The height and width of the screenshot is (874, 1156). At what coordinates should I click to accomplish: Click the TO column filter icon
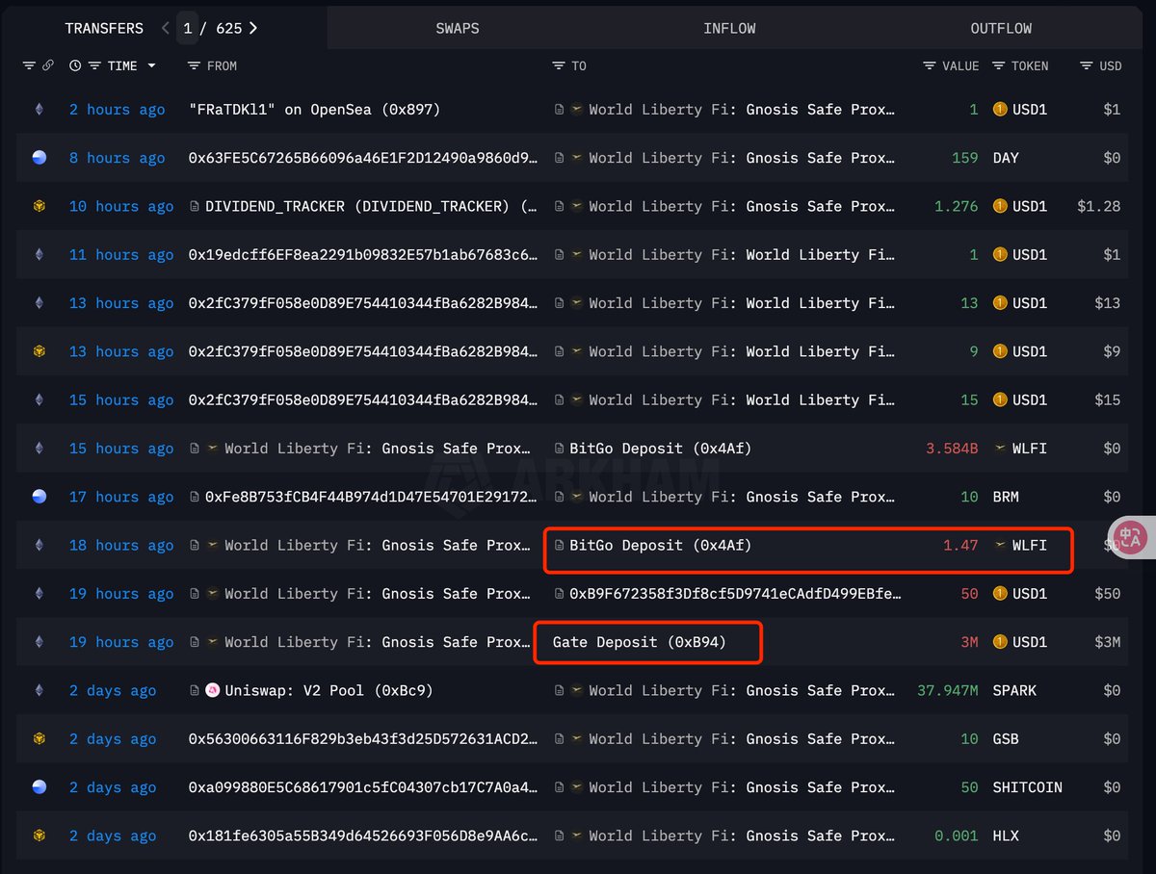coord(558,66)
